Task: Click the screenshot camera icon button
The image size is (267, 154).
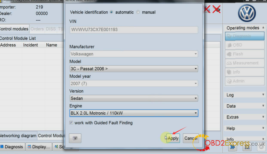Action: tap(75, 138)
